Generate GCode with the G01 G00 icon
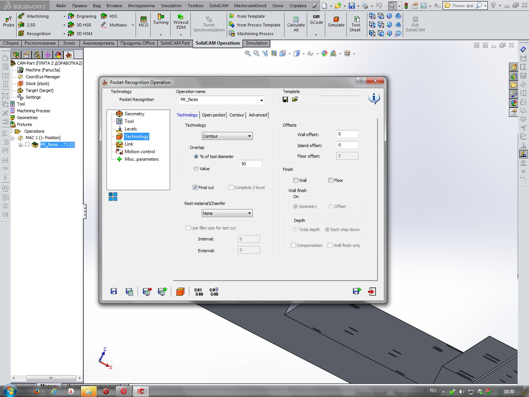This screenshot has height=397, width=529. point(199,292)
